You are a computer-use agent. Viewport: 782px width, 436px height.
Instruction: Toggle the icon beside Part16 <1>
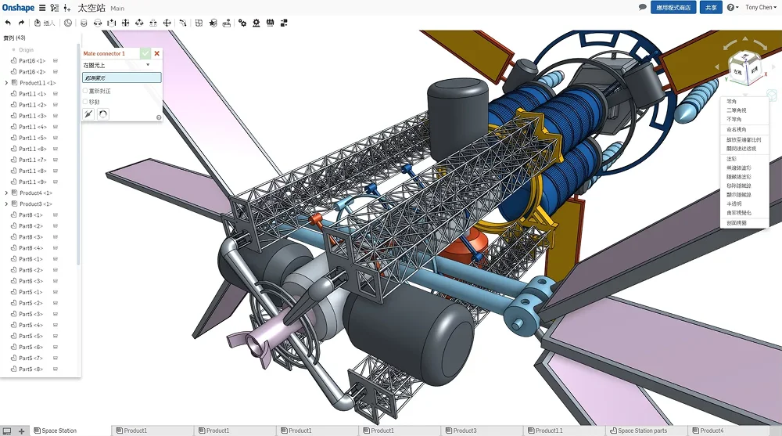click(56, 61)
